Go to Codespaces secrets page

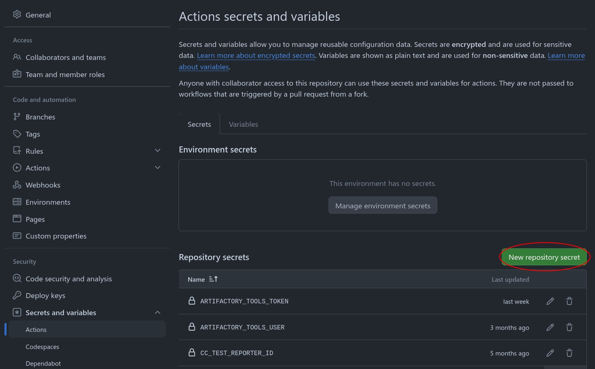pos(42,347)
